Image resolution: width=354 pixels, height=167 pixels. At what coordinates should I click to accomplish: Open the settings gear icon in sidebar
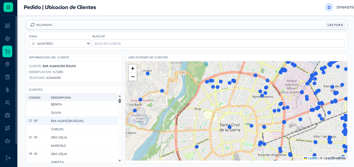[x=7, y=39]
